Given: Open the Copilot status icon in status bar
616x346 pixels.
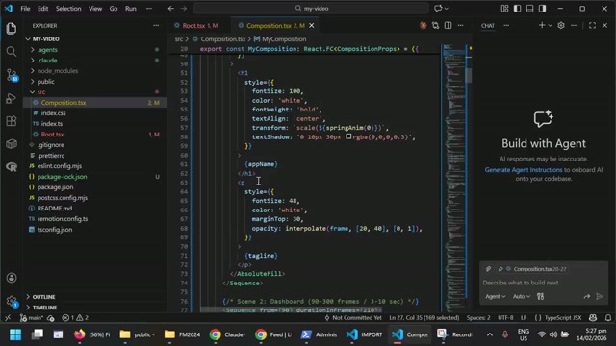Looking at the screenshot, I should (593, 318).
